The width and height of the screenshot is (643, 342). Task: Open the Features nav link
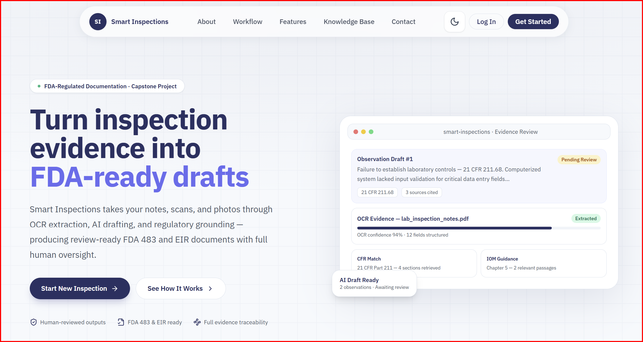tap(293, 22)
